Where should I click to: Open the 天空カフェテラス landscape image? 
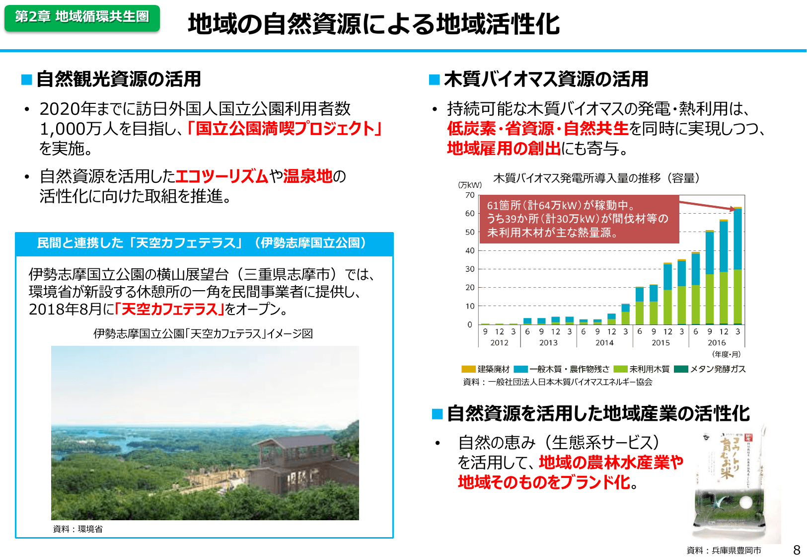click(x=205, y=433)
